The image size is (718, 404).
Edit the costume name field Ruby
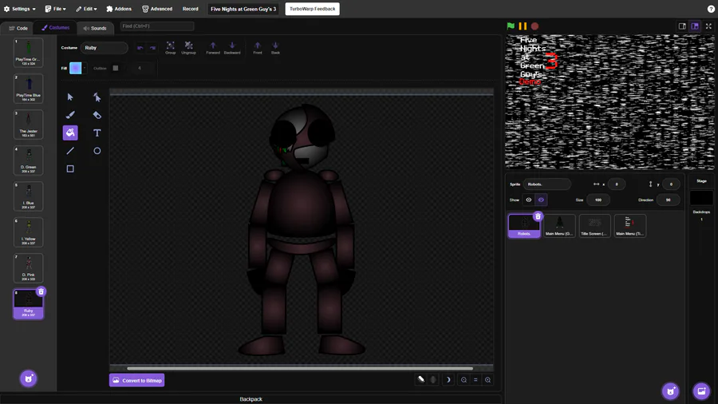105,48
